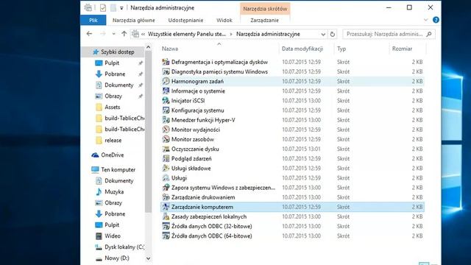This screenshot has height=265, width=471.
Task: Click the Zapora systemu Windows icon
Action: point(166,188)
